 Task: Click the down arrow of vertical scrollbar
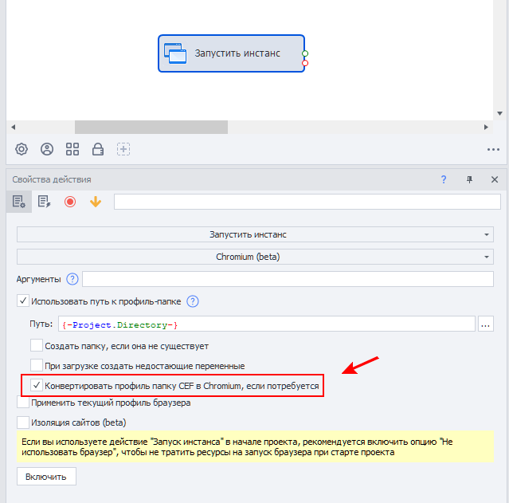[x=500, y=113]
